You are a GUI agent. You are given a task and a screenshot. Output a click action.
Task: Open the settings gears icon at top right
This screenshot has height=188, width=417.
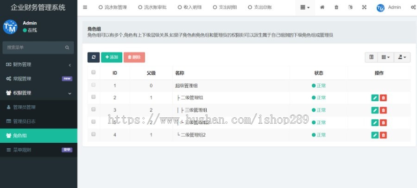coord(414,7)
